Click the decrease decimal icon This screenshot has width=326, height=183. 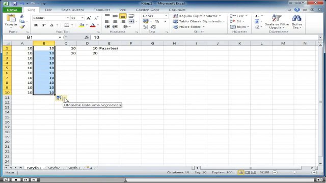(x=153, y=26)
